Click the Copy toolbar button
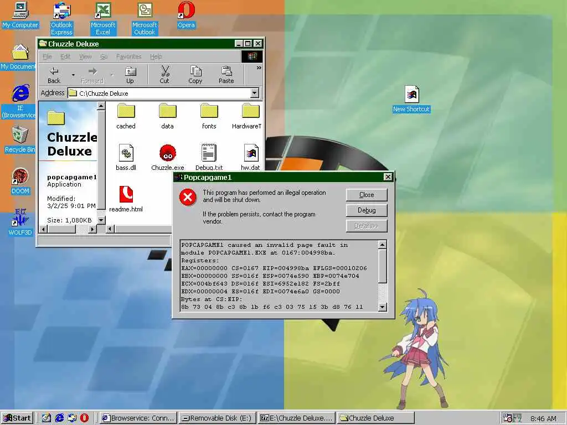The width and height of the screenshot is (567, 425). coord(195,75)
